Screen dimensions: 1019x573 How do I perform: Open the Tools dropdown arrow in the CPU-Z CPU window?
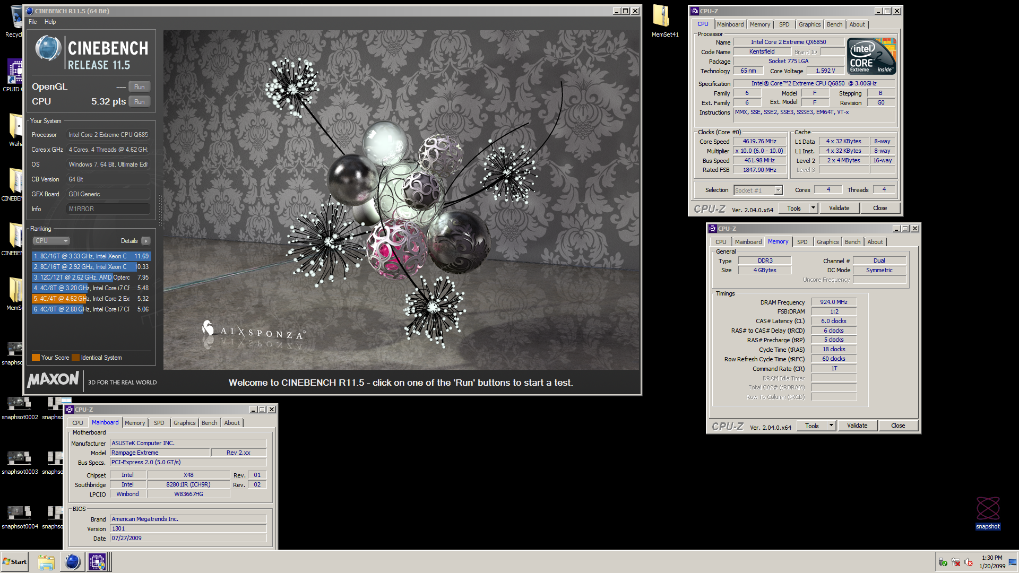click(814, 209)
